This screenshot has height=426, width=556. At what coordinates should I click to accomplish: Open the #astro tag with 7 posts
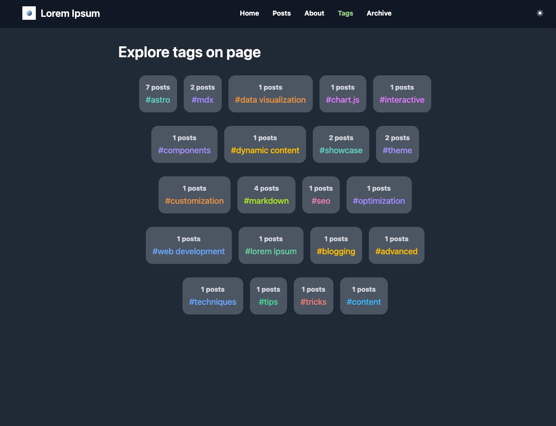coord(158,94)
